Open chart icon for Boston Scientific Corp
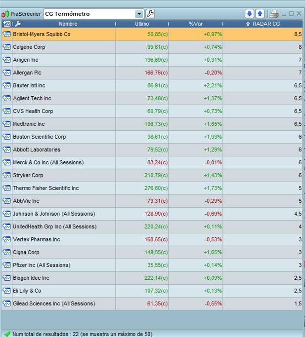Image resolution: width=305 pixels, height=337 pixels. (7, 137)
